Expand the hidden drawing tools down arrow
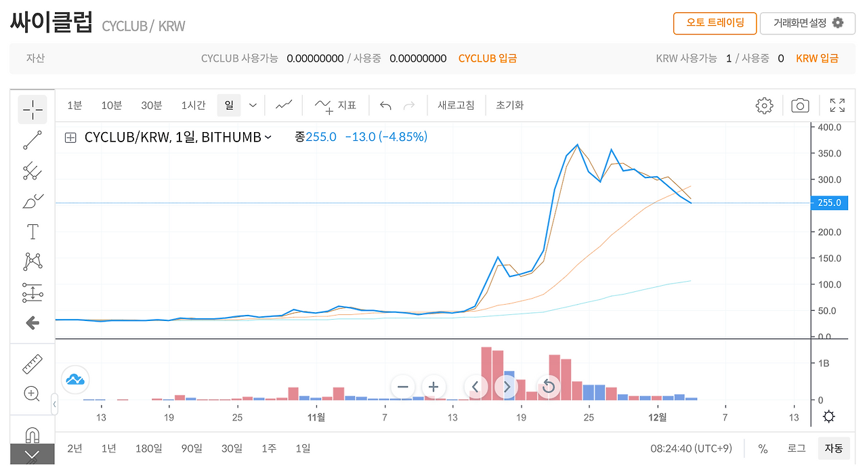The width and height of the screenshot is (867, 470). pos(32,454)
